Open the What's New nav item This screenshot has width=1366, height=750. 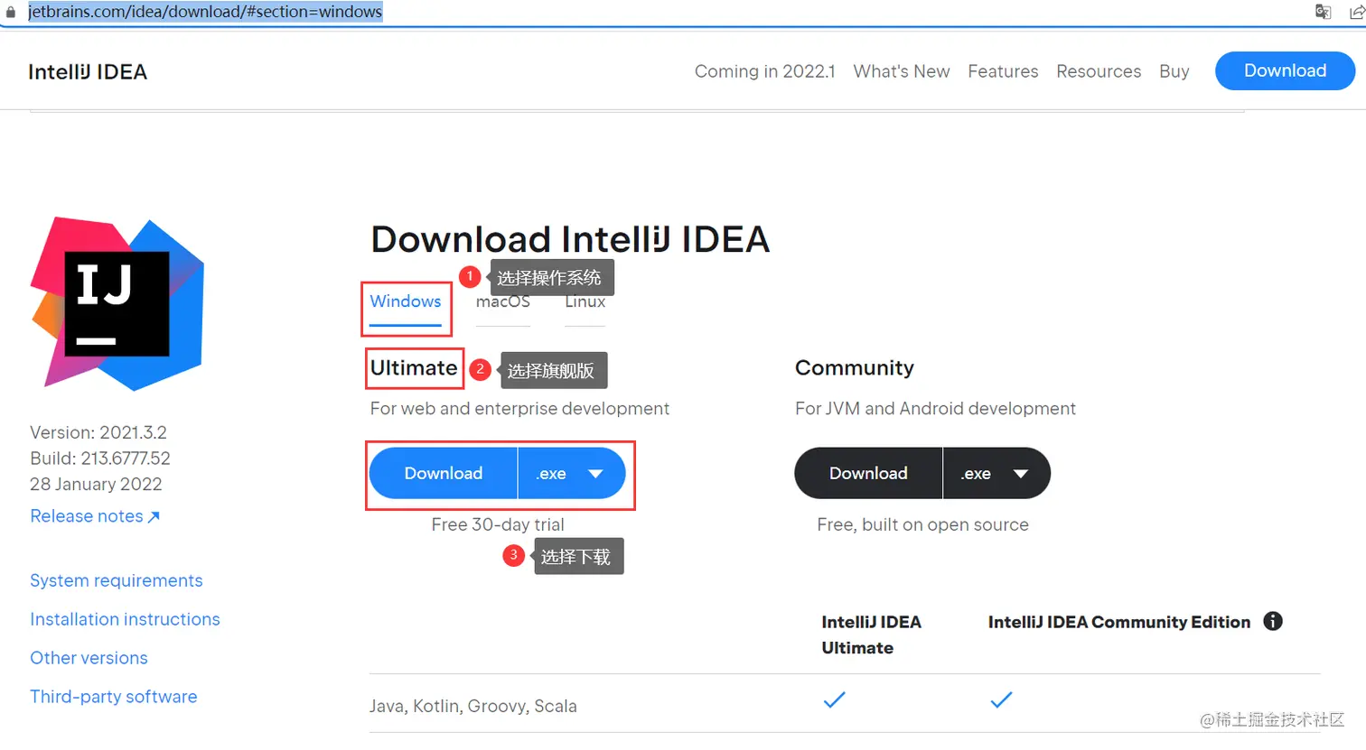tap(902, 71)
